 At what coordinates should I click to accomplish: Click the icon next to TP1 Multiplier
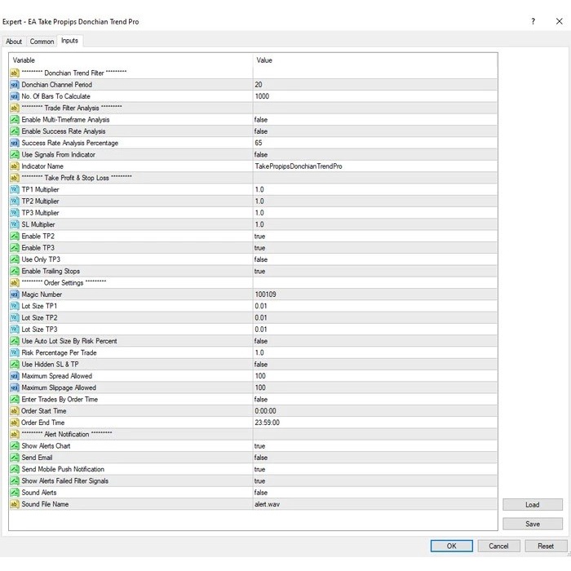pyautogui.click(x=15, y=189)
